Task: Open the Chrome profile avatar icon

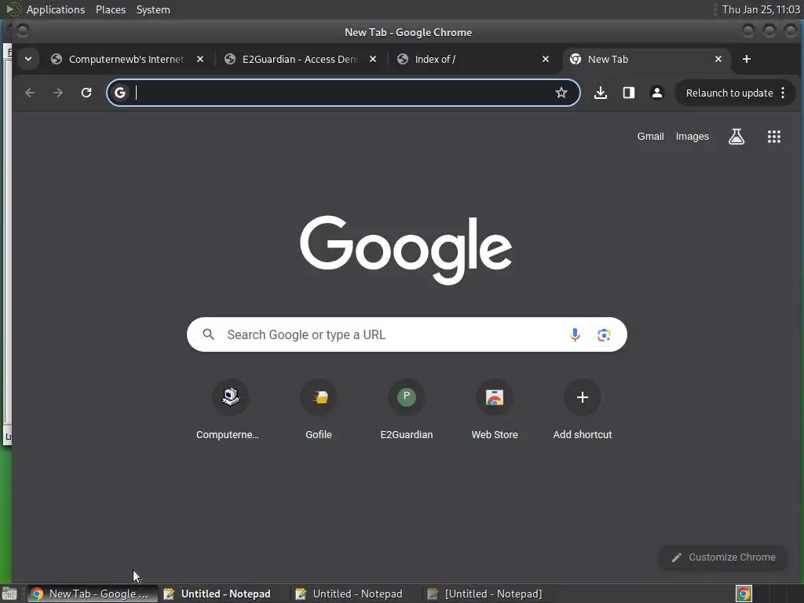Action: coord(657,93)
